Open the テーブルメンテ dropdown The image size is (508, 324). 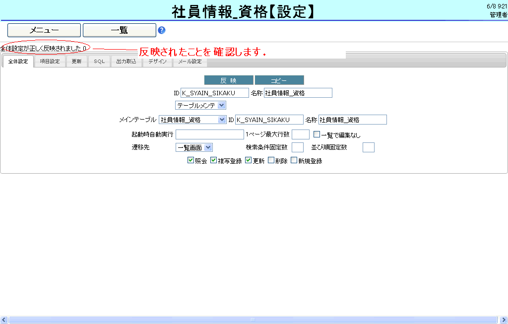tap(200, 105)
